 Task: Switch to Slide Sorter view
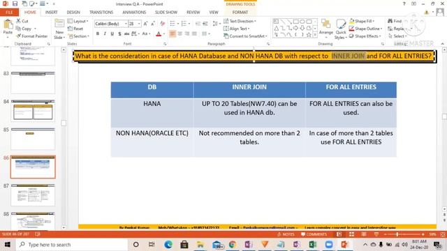pyautogui.click(x=351, y=234)
